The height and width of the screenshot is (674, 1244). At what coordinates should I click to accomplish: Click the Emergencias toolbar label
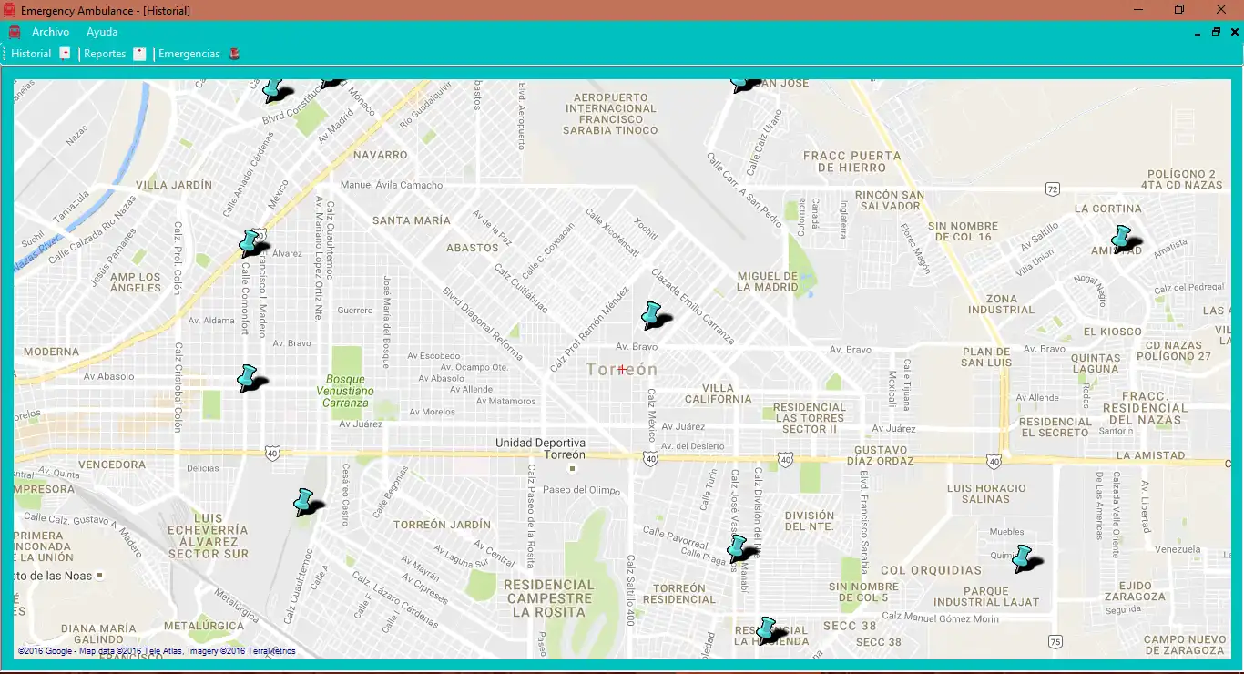(189, 54)
